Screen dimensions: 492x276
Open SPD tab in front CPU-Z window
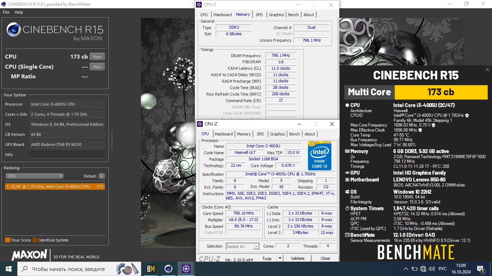(x=260, y=134)
